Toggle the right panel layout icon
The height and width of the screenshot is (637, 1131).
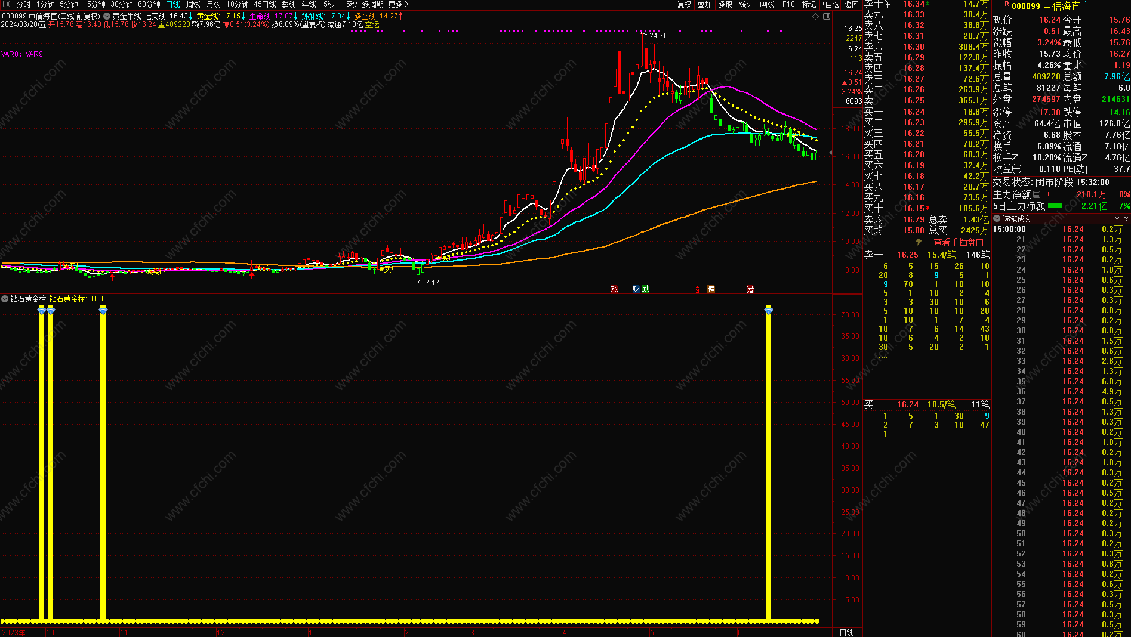point(827,16)
